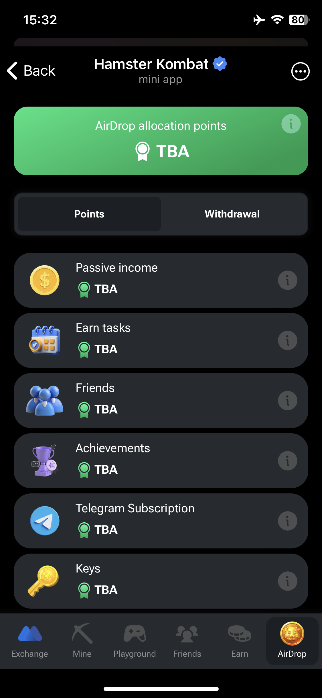Show info for Friends points

coord(287,401)
